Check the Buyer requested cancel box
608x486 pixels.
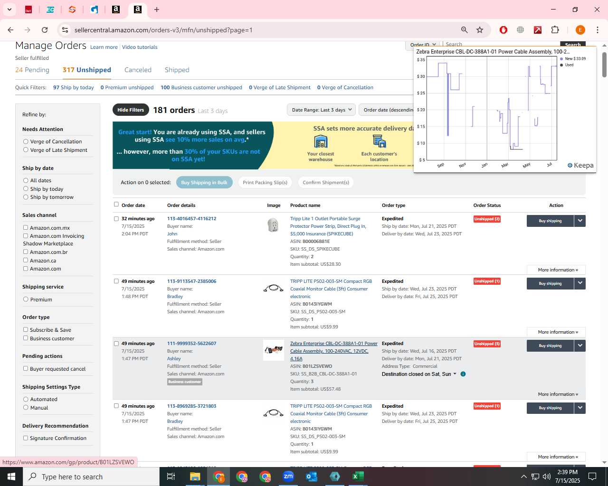coord(26,369)
